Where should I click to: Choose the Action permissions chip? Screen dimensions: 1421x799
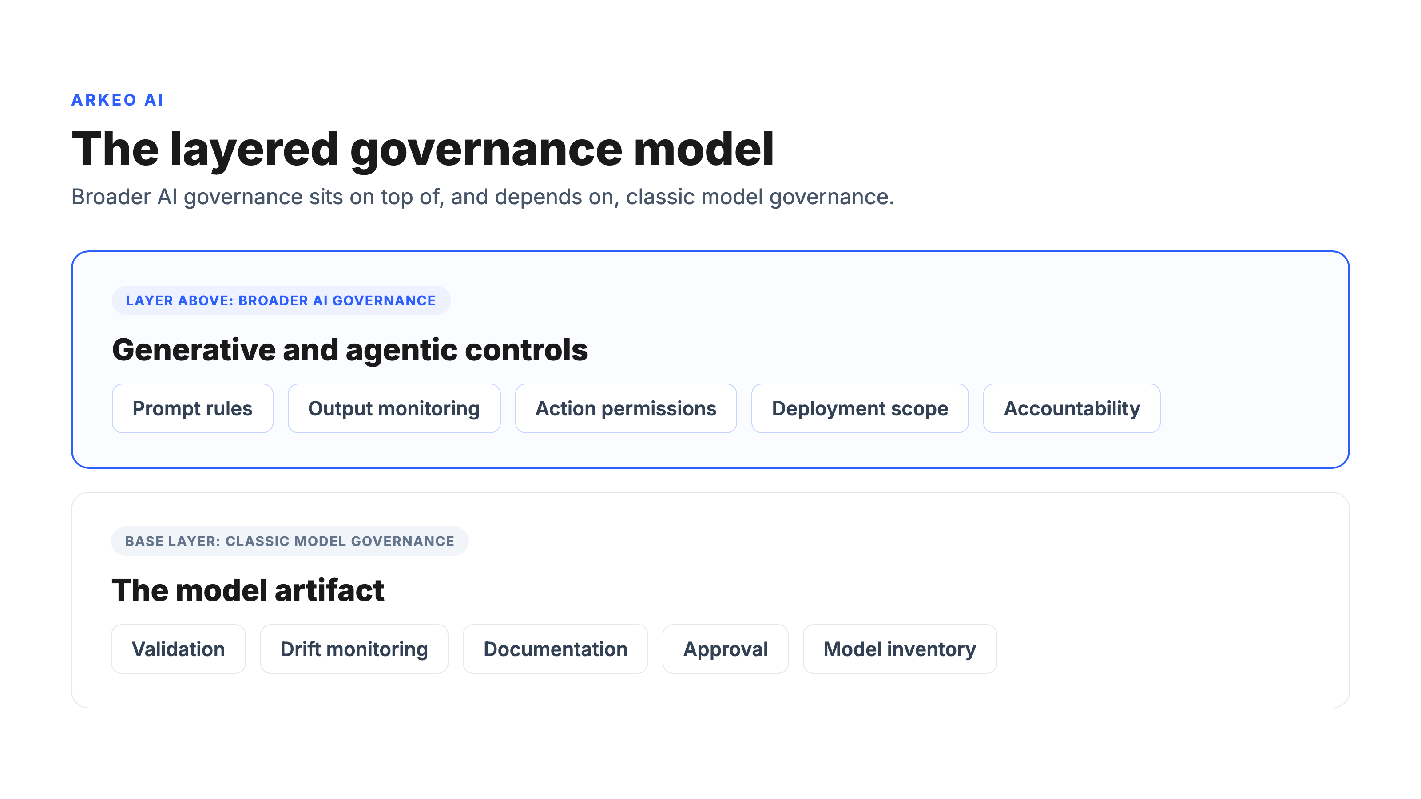[x=626, y=408]
